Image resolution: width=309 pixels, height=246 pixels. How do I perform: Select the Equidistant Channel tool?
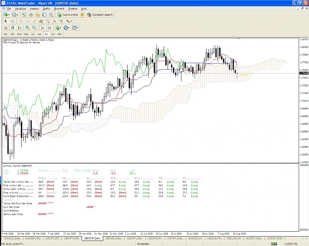coord(41,21)
